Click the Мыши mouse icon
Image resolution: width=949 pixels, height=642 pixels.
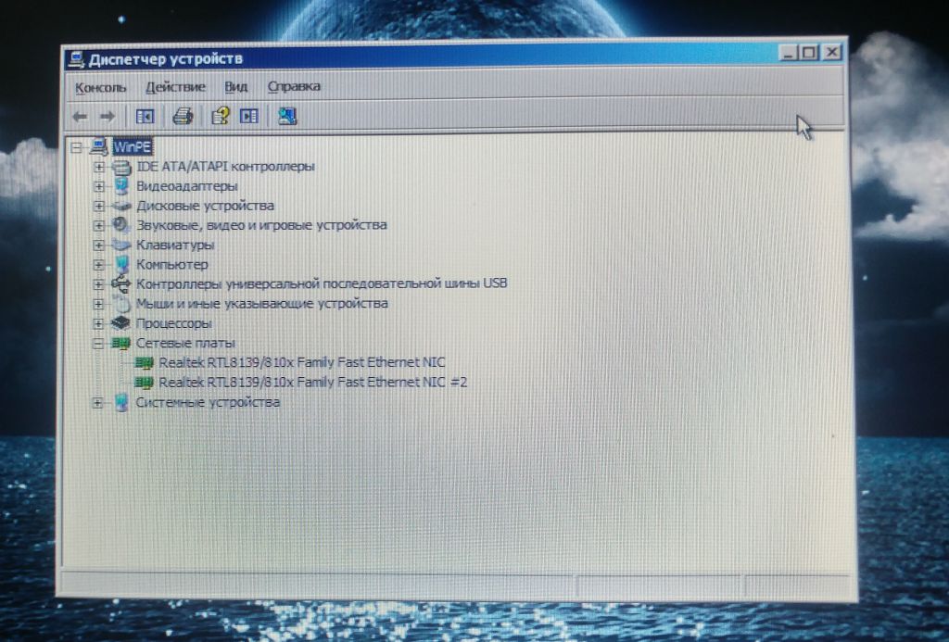coord(121,303)
